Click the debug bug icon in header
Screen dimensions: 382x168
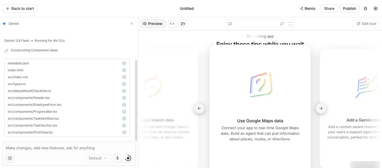[365, 9]
